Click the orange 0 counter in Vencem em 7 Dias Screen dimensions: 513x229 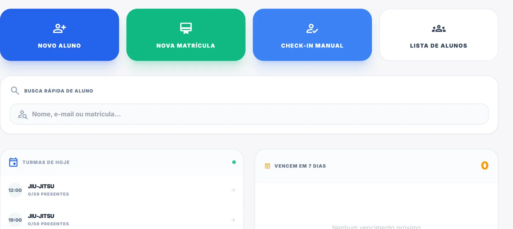485,166
